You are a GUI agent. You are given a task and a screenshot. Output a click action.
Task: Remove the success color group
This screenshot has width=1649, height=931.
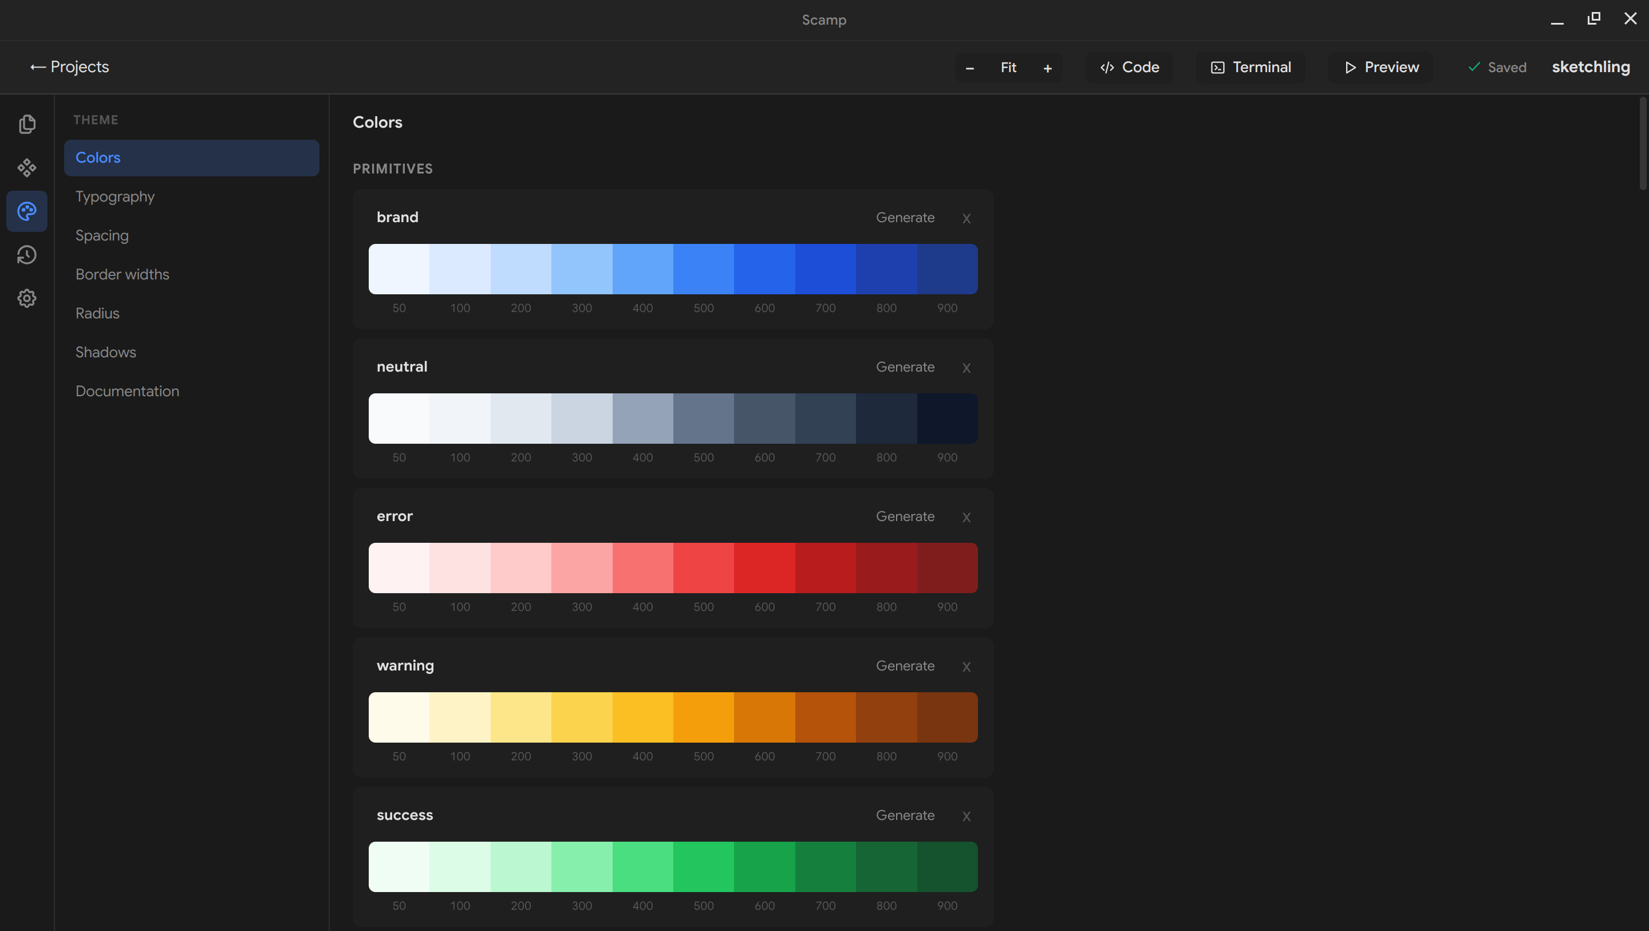[x=966, y=816]
